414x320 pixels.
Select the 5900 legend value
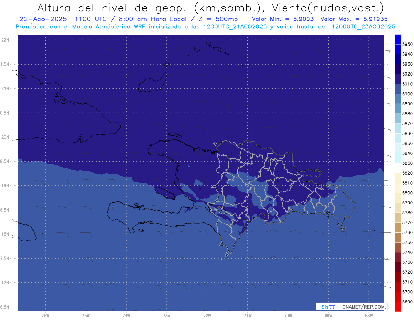coord(407,94)
